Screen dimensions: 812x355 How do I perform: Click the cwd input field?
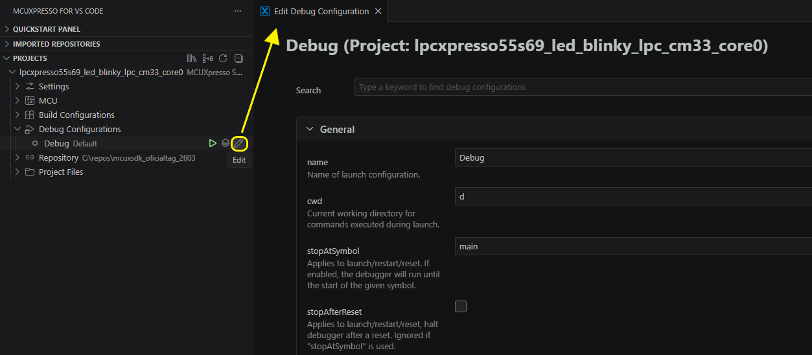[x=633, y=196]
